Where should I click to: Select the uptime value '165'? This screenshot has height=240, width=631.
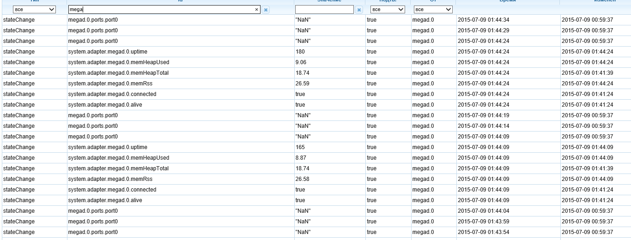coord(300,147)
